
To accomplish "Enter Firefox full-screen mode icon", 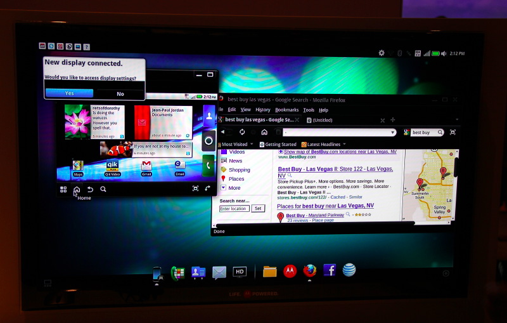I will [452, 133].
